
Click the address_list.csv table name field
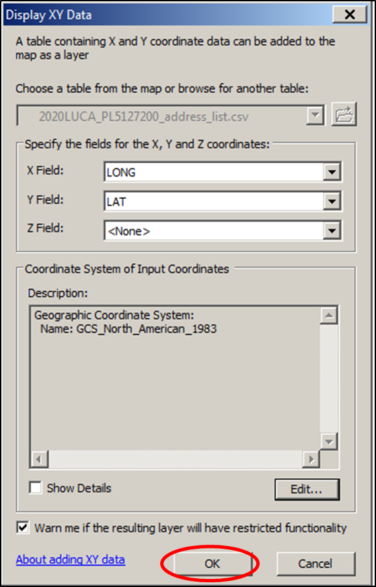click(161, 118)
